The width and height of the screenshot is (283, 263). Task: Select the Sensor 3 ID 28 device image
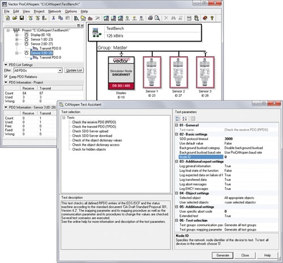click(x=205, y=73)
